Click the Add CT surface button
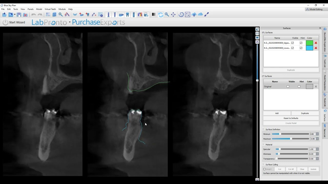 pos(277,113)
